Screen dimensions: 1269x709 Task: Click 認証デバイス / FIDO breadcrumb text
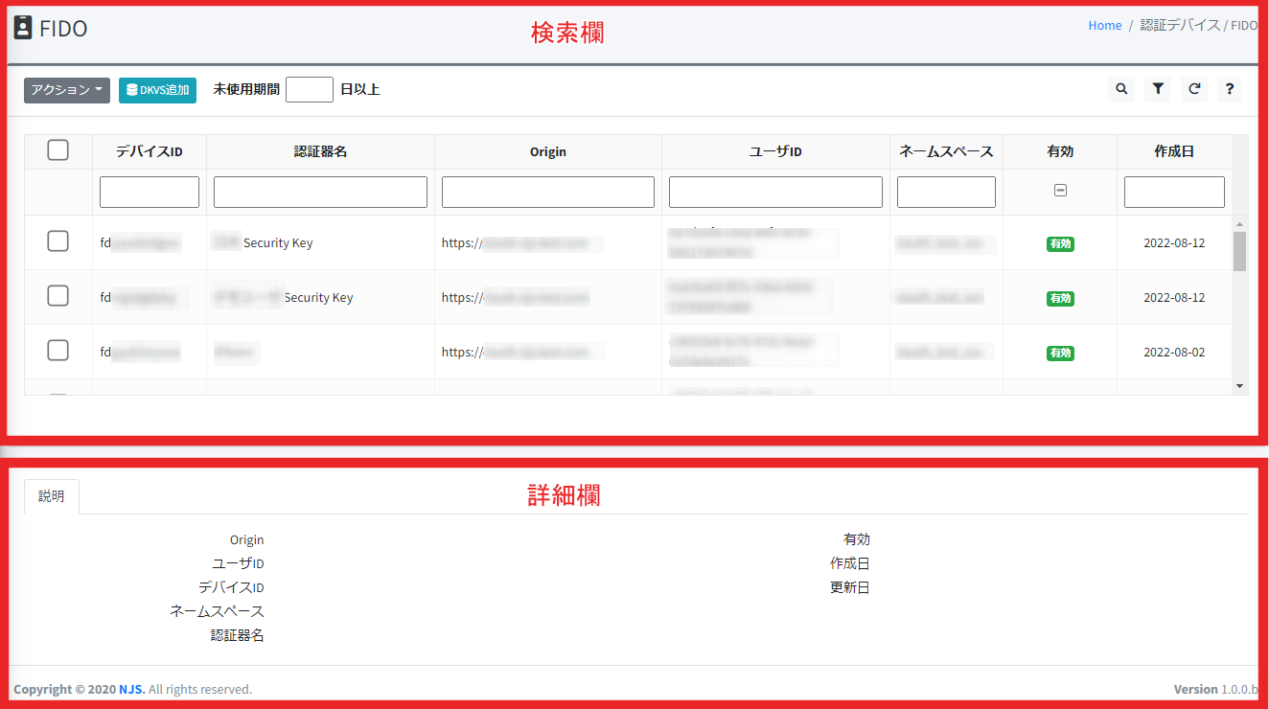(x=1199, y=26)
